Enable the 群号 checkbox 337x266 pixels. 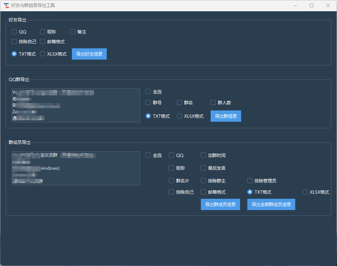(148, 102)
